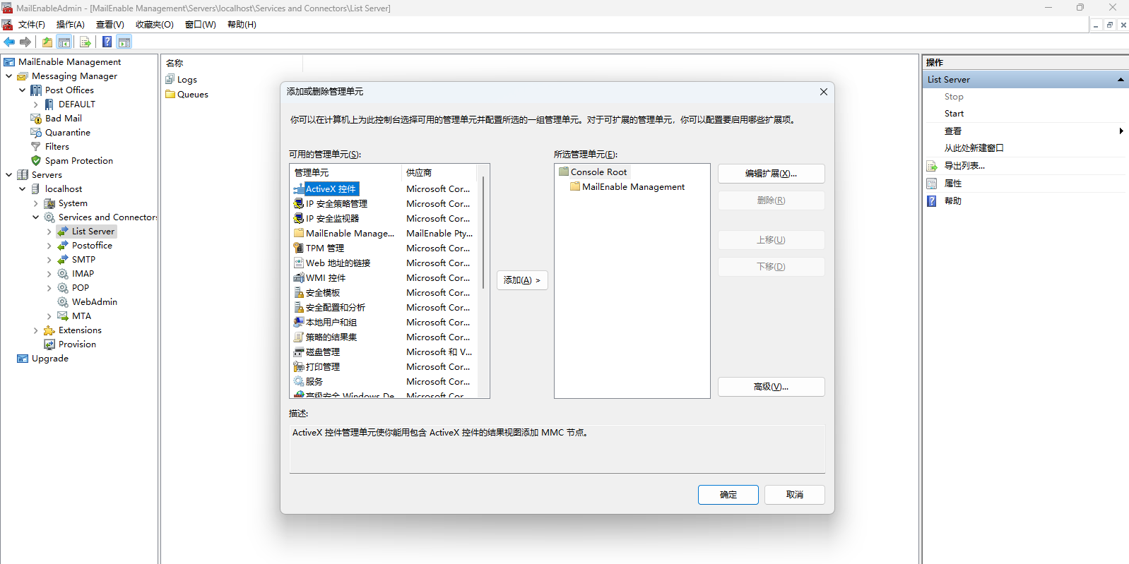The width and height of the screenshot is (1129, 564).
Task: Select the WMI 控件 snap-in icon
Action: click(299, 278)
